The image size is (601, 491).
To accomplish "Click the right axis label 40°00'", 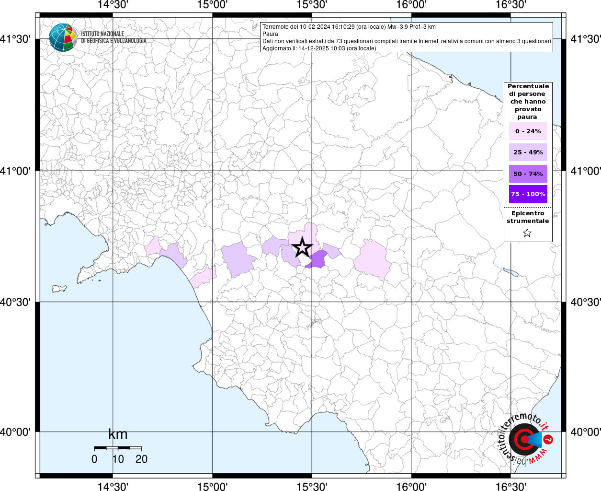I will pyautogui.click(x=585, y=432).
